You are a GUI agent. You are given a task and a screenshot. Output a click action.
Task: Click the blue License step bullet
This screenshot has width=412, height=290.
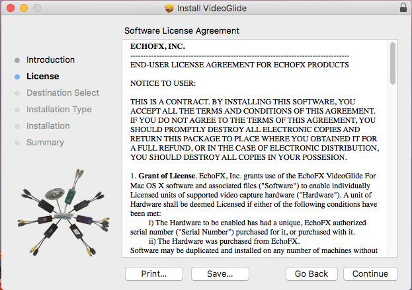[x=17, y=77]
